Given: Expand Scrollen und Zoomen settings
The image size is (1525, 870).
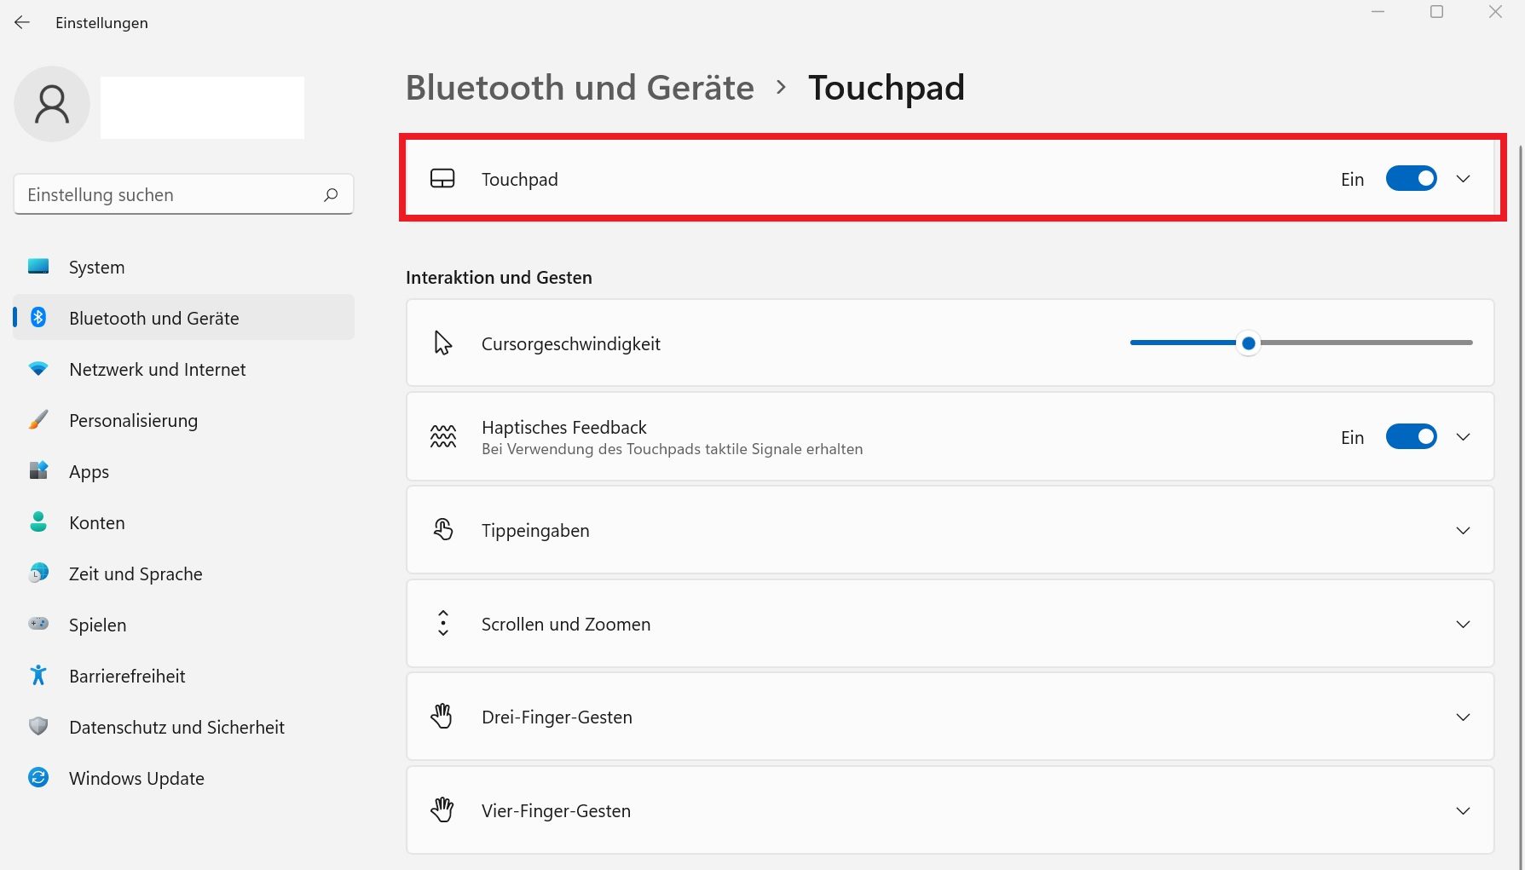Looking at the screenshot, I should click(1463, 625).
